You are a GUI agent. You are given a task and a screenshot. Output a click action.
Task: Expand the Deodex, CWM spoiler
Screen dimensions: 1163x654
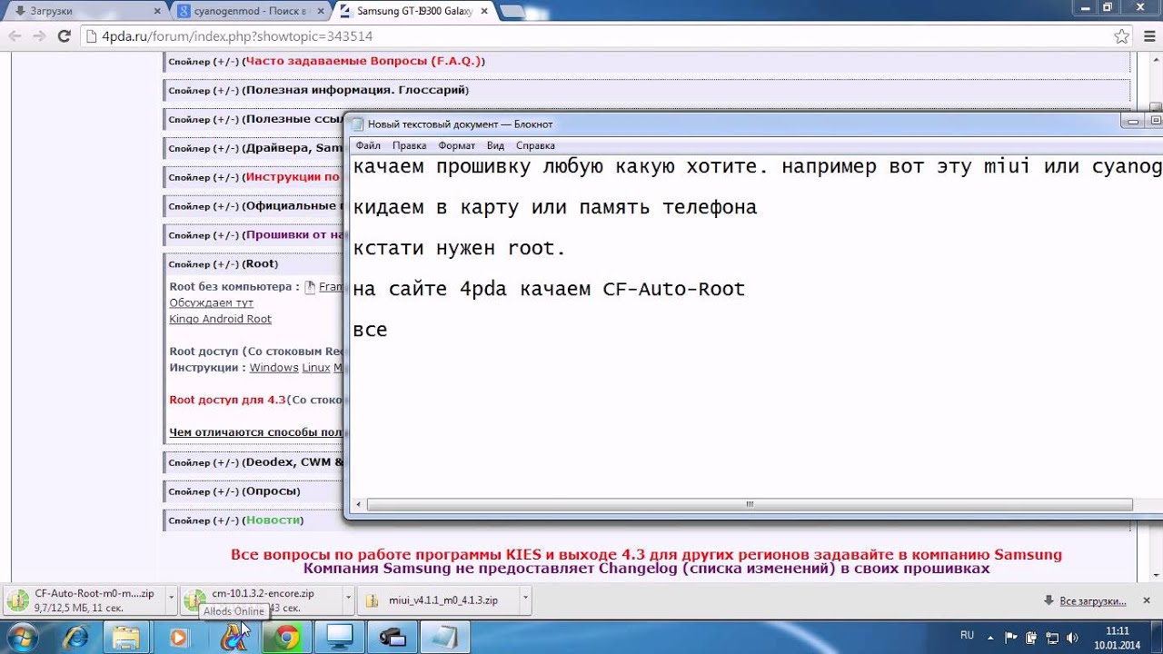pyautogui.click(x=255, y=462)
